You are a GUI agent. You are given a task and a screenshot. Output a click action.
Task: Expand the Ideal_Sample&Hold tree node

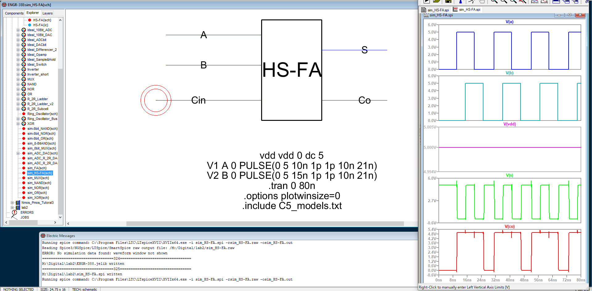18,59
